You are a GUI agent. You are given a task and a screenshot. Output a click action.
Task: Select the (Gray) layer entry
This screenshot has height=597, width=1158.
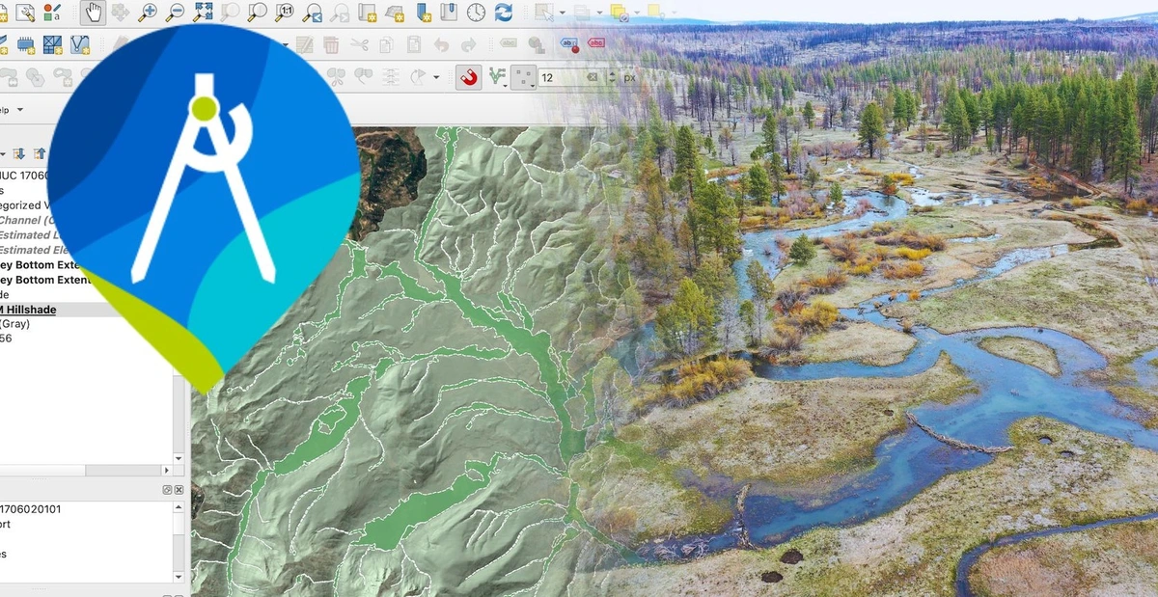[15, 324]
